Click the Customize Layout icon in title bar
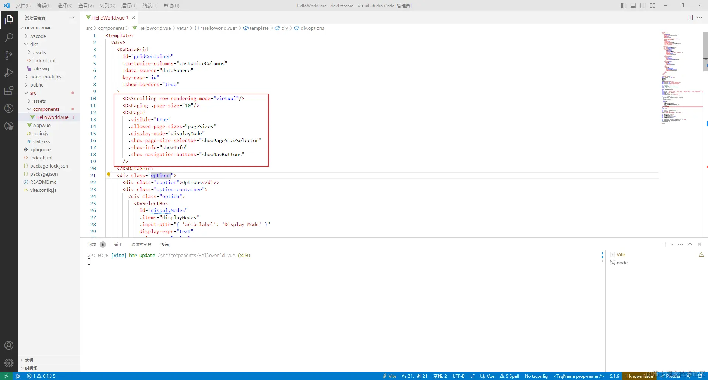 coord(652,6)
